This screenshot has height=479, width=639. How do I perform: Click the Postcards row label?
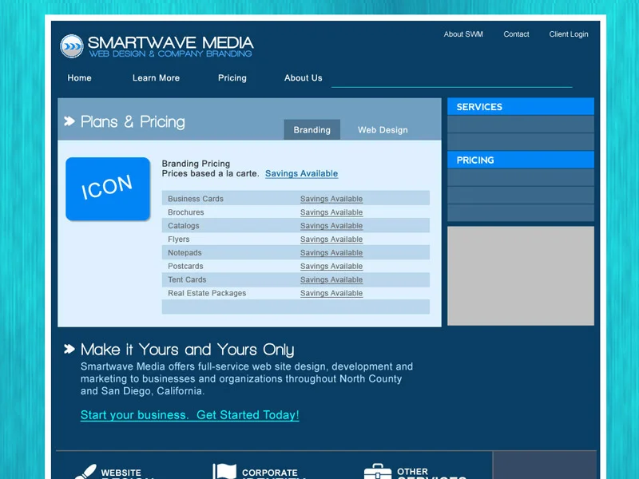point(185,266)
